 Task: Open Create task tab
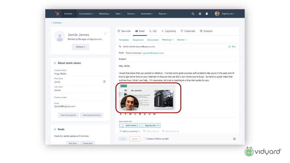(x=188, y=31)
